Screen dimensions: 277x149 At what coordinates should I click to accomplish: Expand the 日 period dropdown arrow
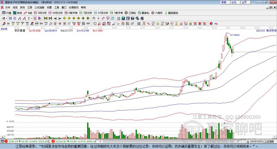coord(6,18)
